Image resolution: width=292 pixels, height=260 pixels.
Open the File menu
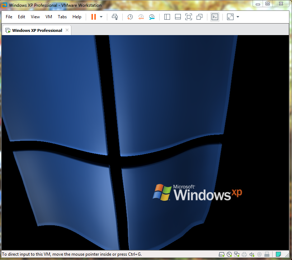point(9,17)
